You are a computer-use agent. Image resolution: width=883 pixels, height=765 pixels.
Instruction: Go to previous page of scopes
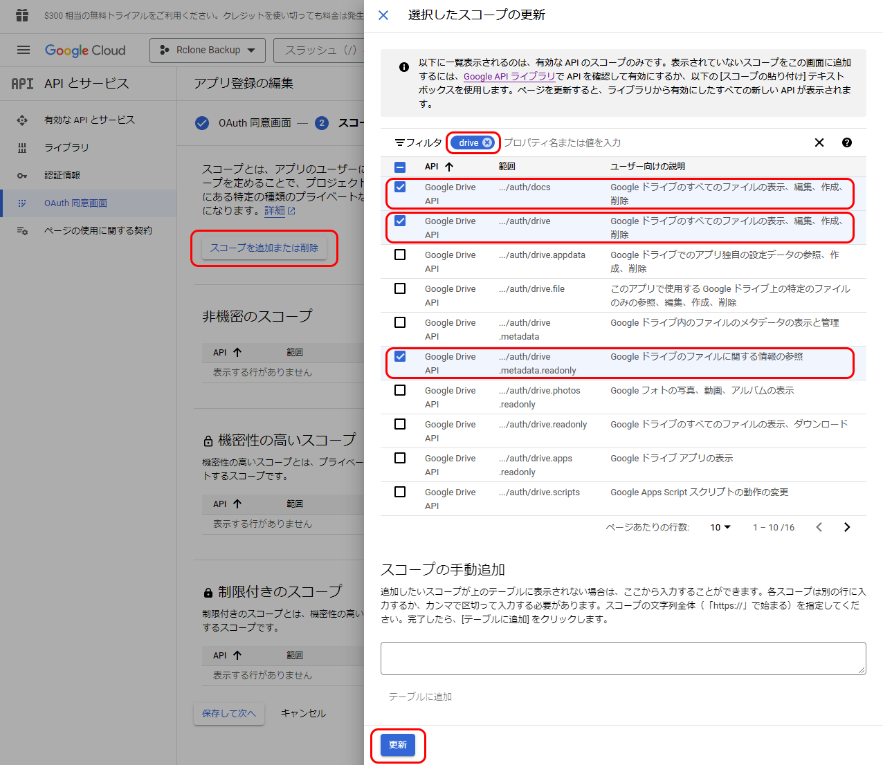coord(819,527)
